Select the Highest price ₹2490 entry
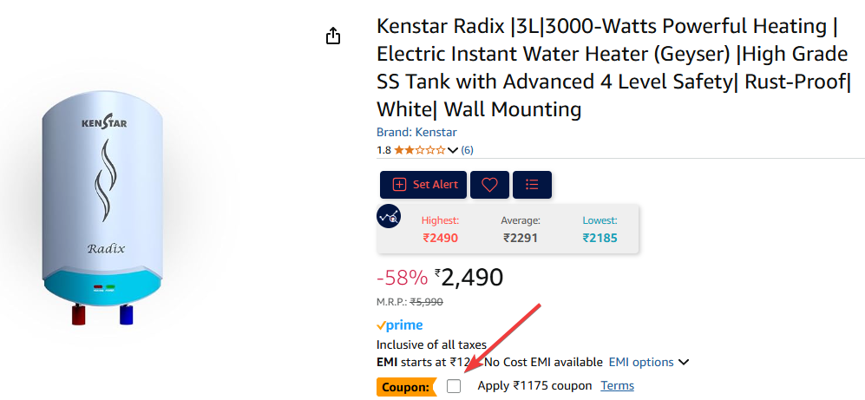 (x=440, y=230)
